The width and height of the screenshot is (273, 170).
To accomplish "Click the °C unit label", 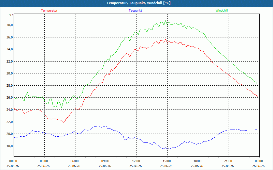I will 11,15.
